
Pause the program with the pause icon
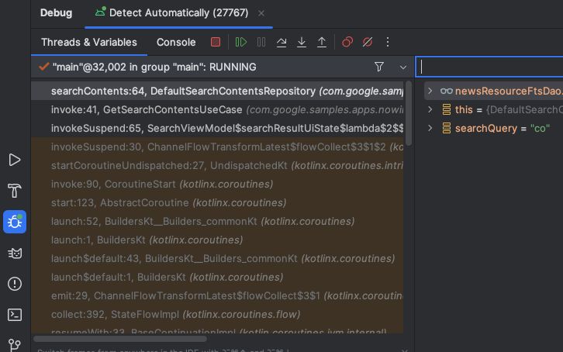[261, 42]
